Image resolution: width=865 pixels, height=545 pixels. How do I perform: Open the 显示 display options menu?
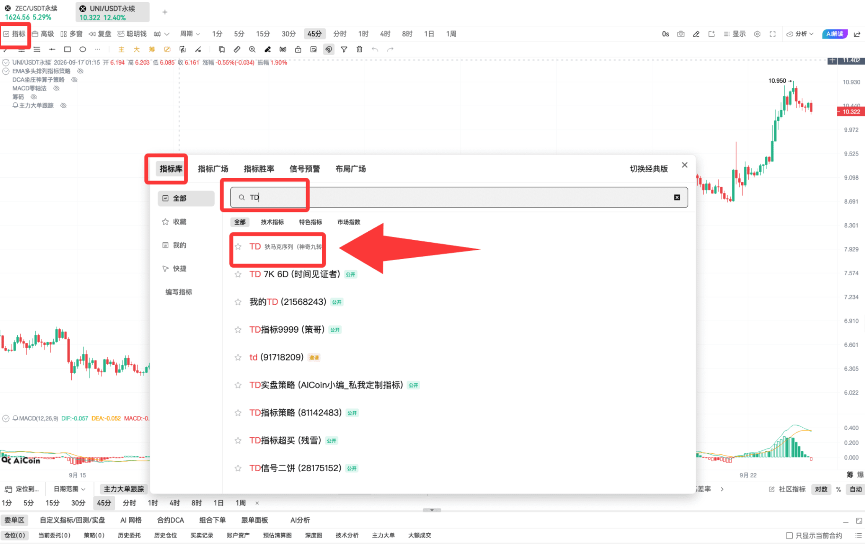pyautogui.click(x=734, y=34)
